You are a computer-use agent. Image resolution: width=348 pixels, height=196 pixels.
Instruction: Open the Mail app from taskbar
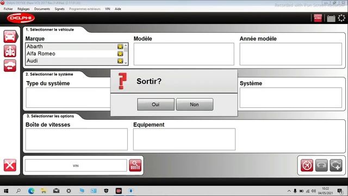(56, 191)
